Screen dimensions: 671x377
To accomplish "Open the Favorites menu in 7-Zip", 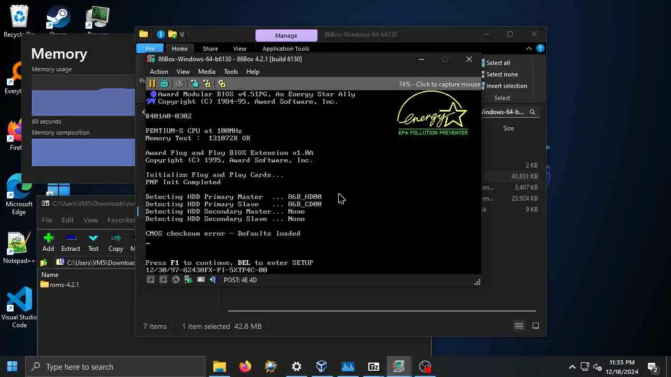I will 122,220.
